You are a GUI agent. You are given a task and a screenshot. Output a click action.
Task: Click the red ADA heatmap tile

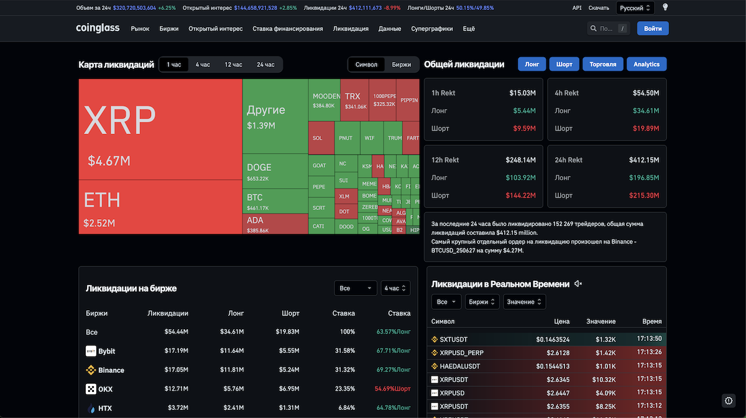275,224
